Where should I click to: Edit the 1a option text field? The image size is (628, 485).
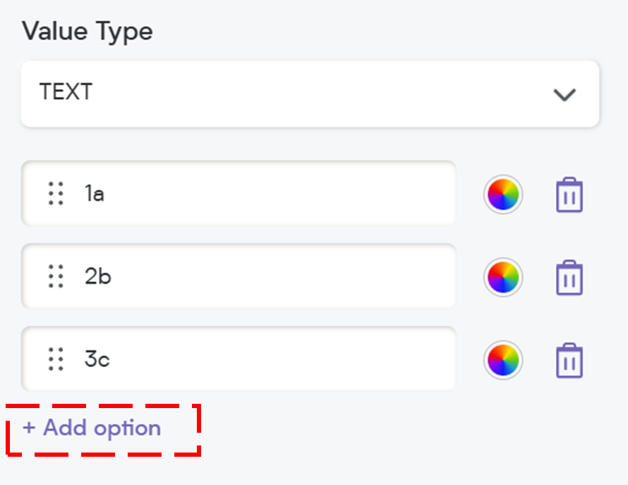pyautogui.click(x=238, y=193)
